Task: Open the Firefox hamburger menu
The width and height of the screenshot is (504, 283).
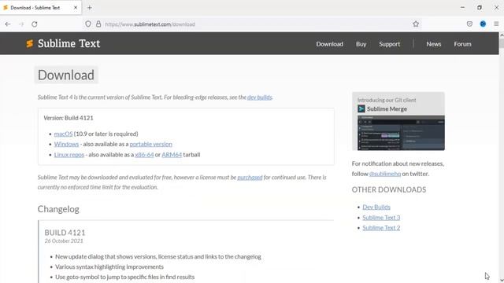Action: (496, 24)
